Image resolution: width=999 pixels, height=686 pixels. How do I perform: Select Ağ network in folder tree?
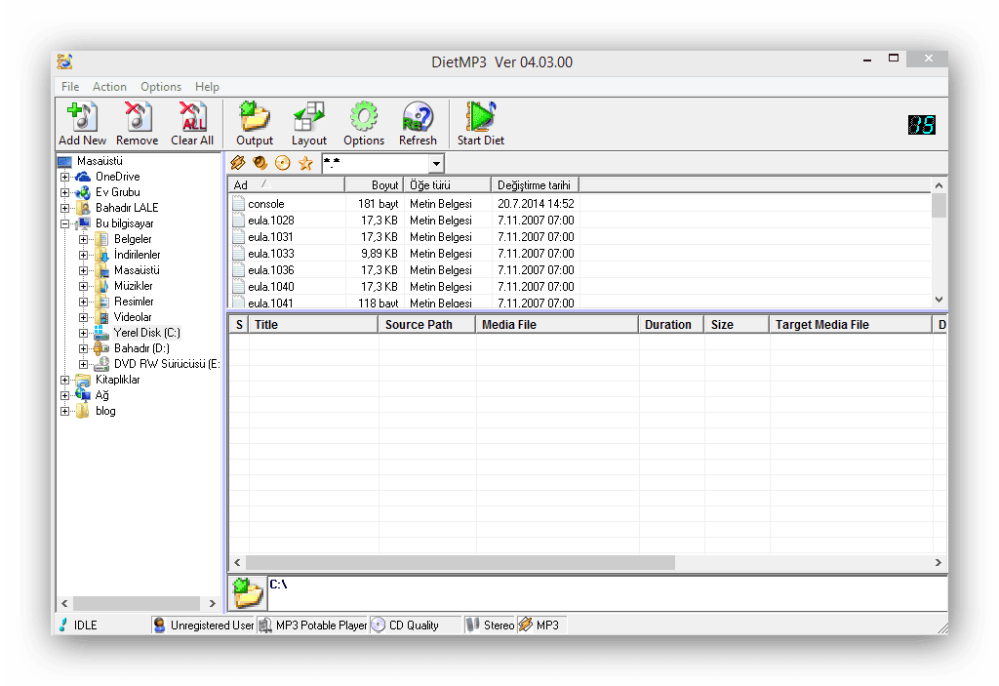(101, 395)
